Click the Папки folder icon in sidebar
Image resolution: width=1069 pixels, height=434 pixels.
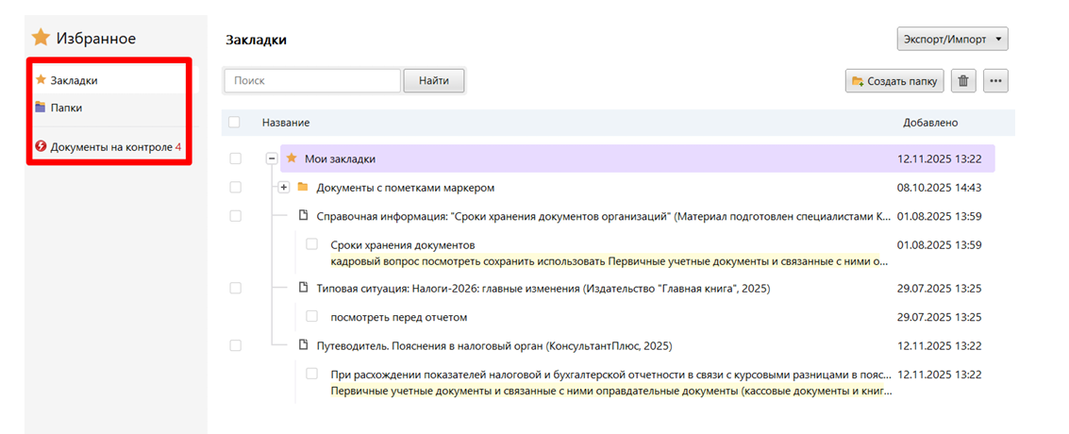(41, 108)
